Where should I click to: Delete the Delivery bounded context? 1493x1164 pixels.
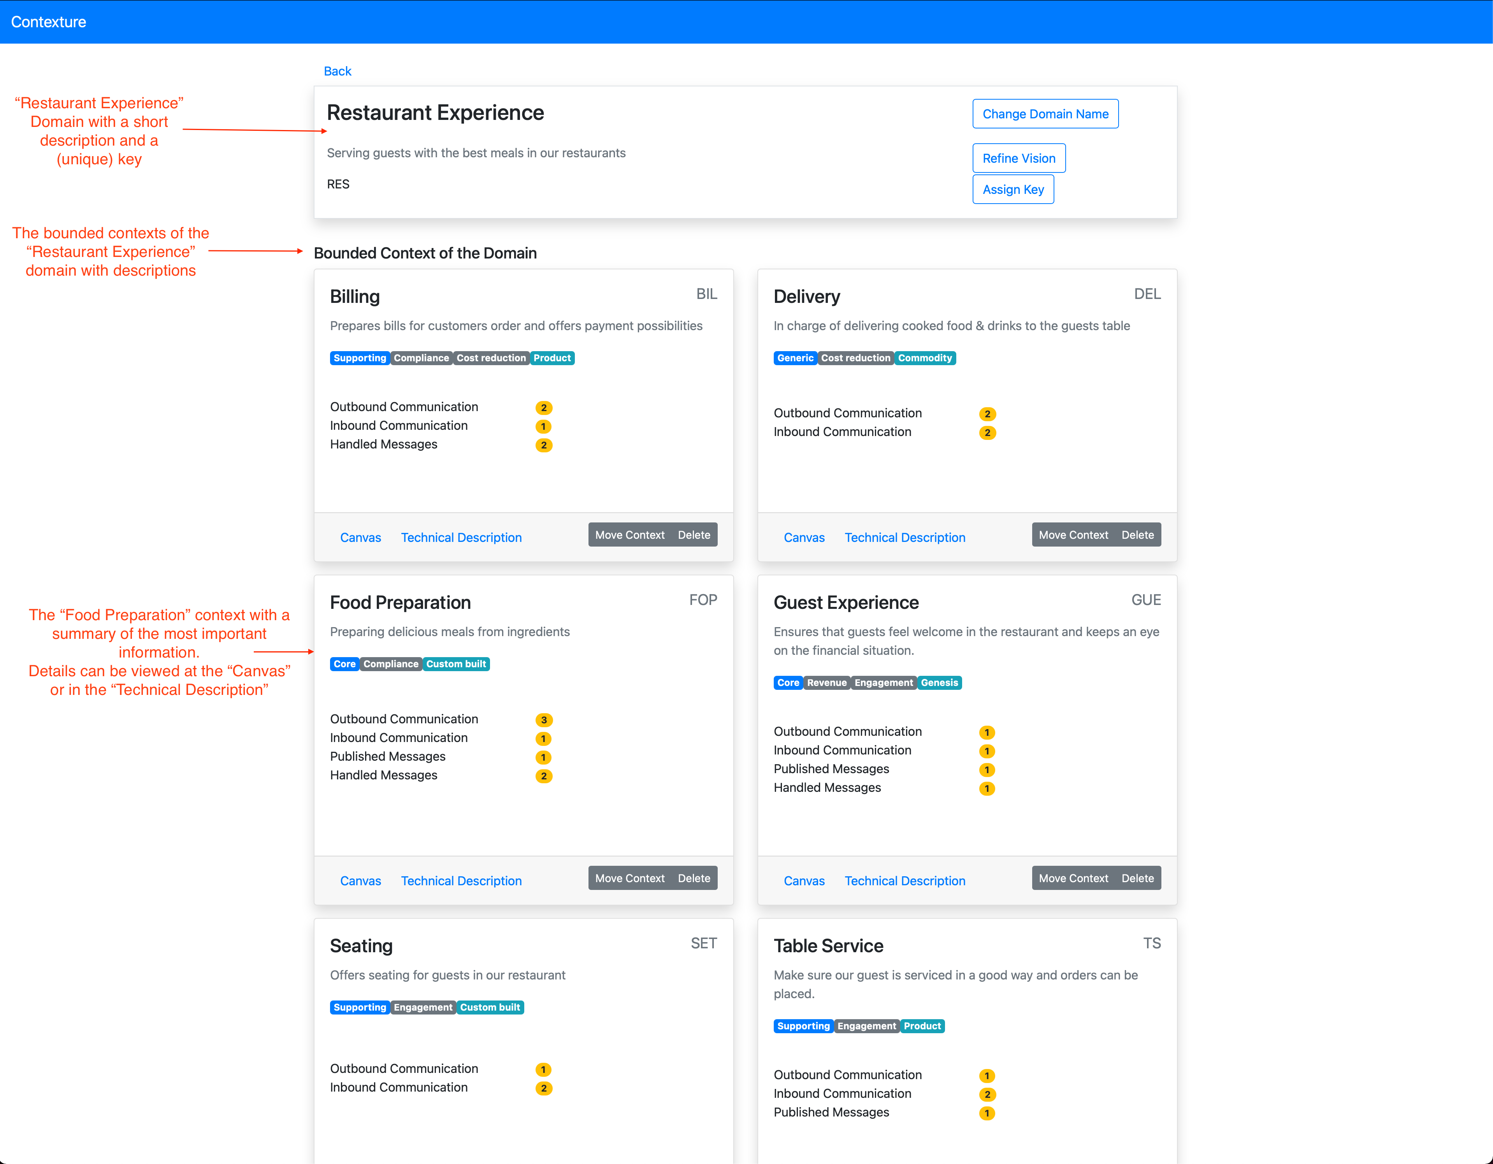1137,535
